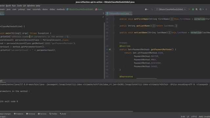Click getParameterCount() call in left editor
Viewport: 210px width, 118px height.
pyautogui.click(x=32, y=47)
